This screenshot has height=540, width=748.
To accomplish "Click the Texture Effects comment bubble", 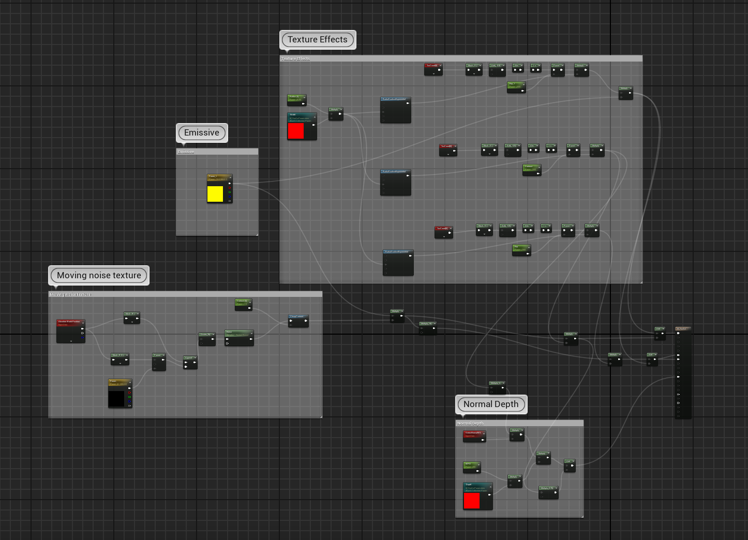I will (x=318, y=40).
